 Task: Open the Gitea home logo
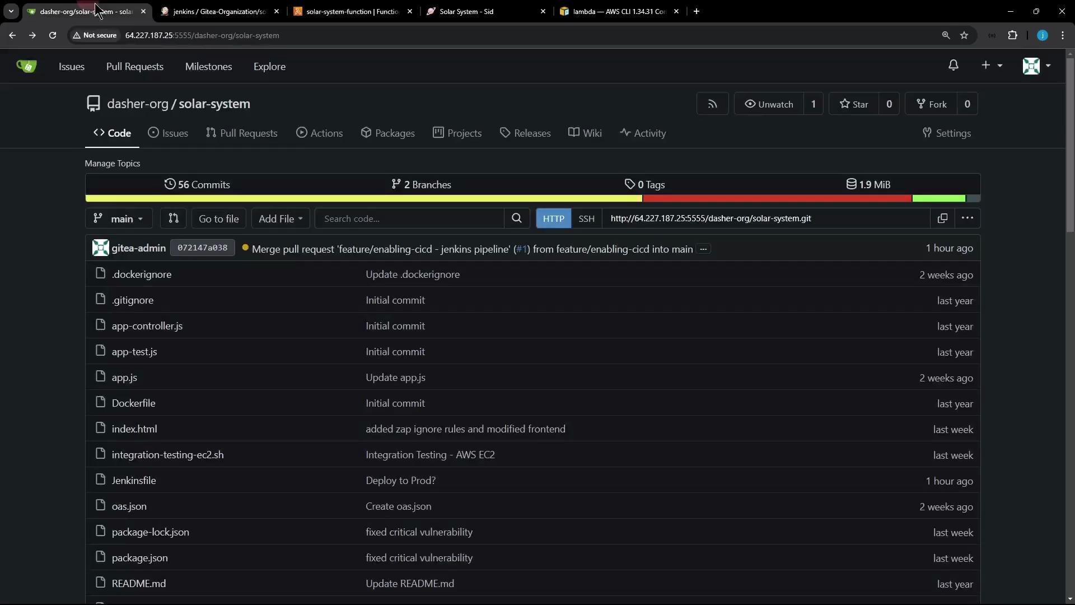point(26,66)
